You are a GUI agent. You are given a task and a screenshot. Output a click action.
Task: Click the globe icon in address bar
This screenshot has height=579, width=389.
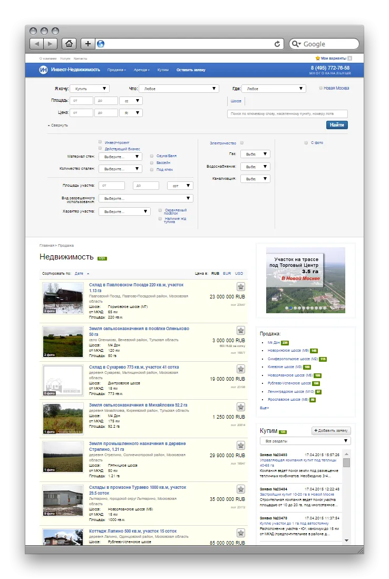pyautogui.click(x=100, y=44)
